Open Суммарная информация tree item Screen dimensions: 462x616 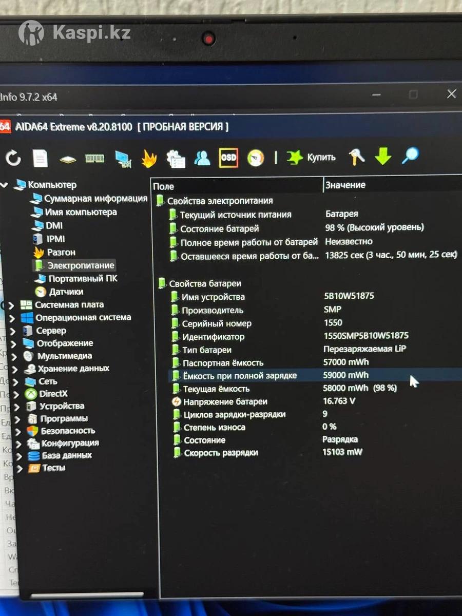(95, 199)
